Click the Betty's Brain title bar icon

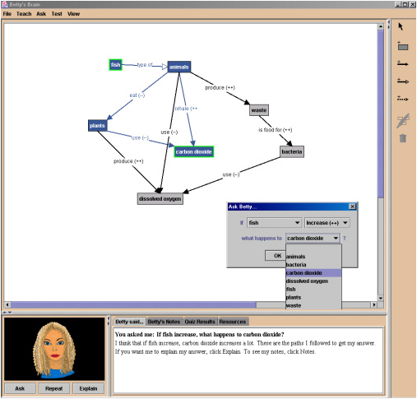point(5,4)
